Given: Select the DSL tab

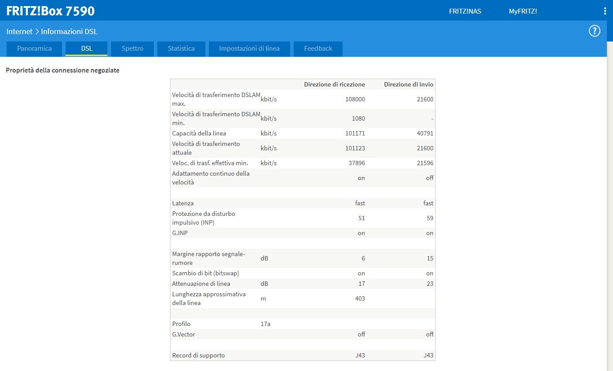Looking at the screenshot, I should 87,49.
